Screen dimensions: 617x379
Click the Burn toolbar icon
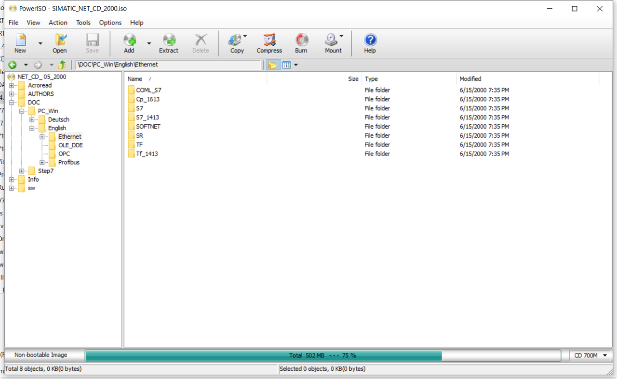pyautogui.click(x=301, y=43)
